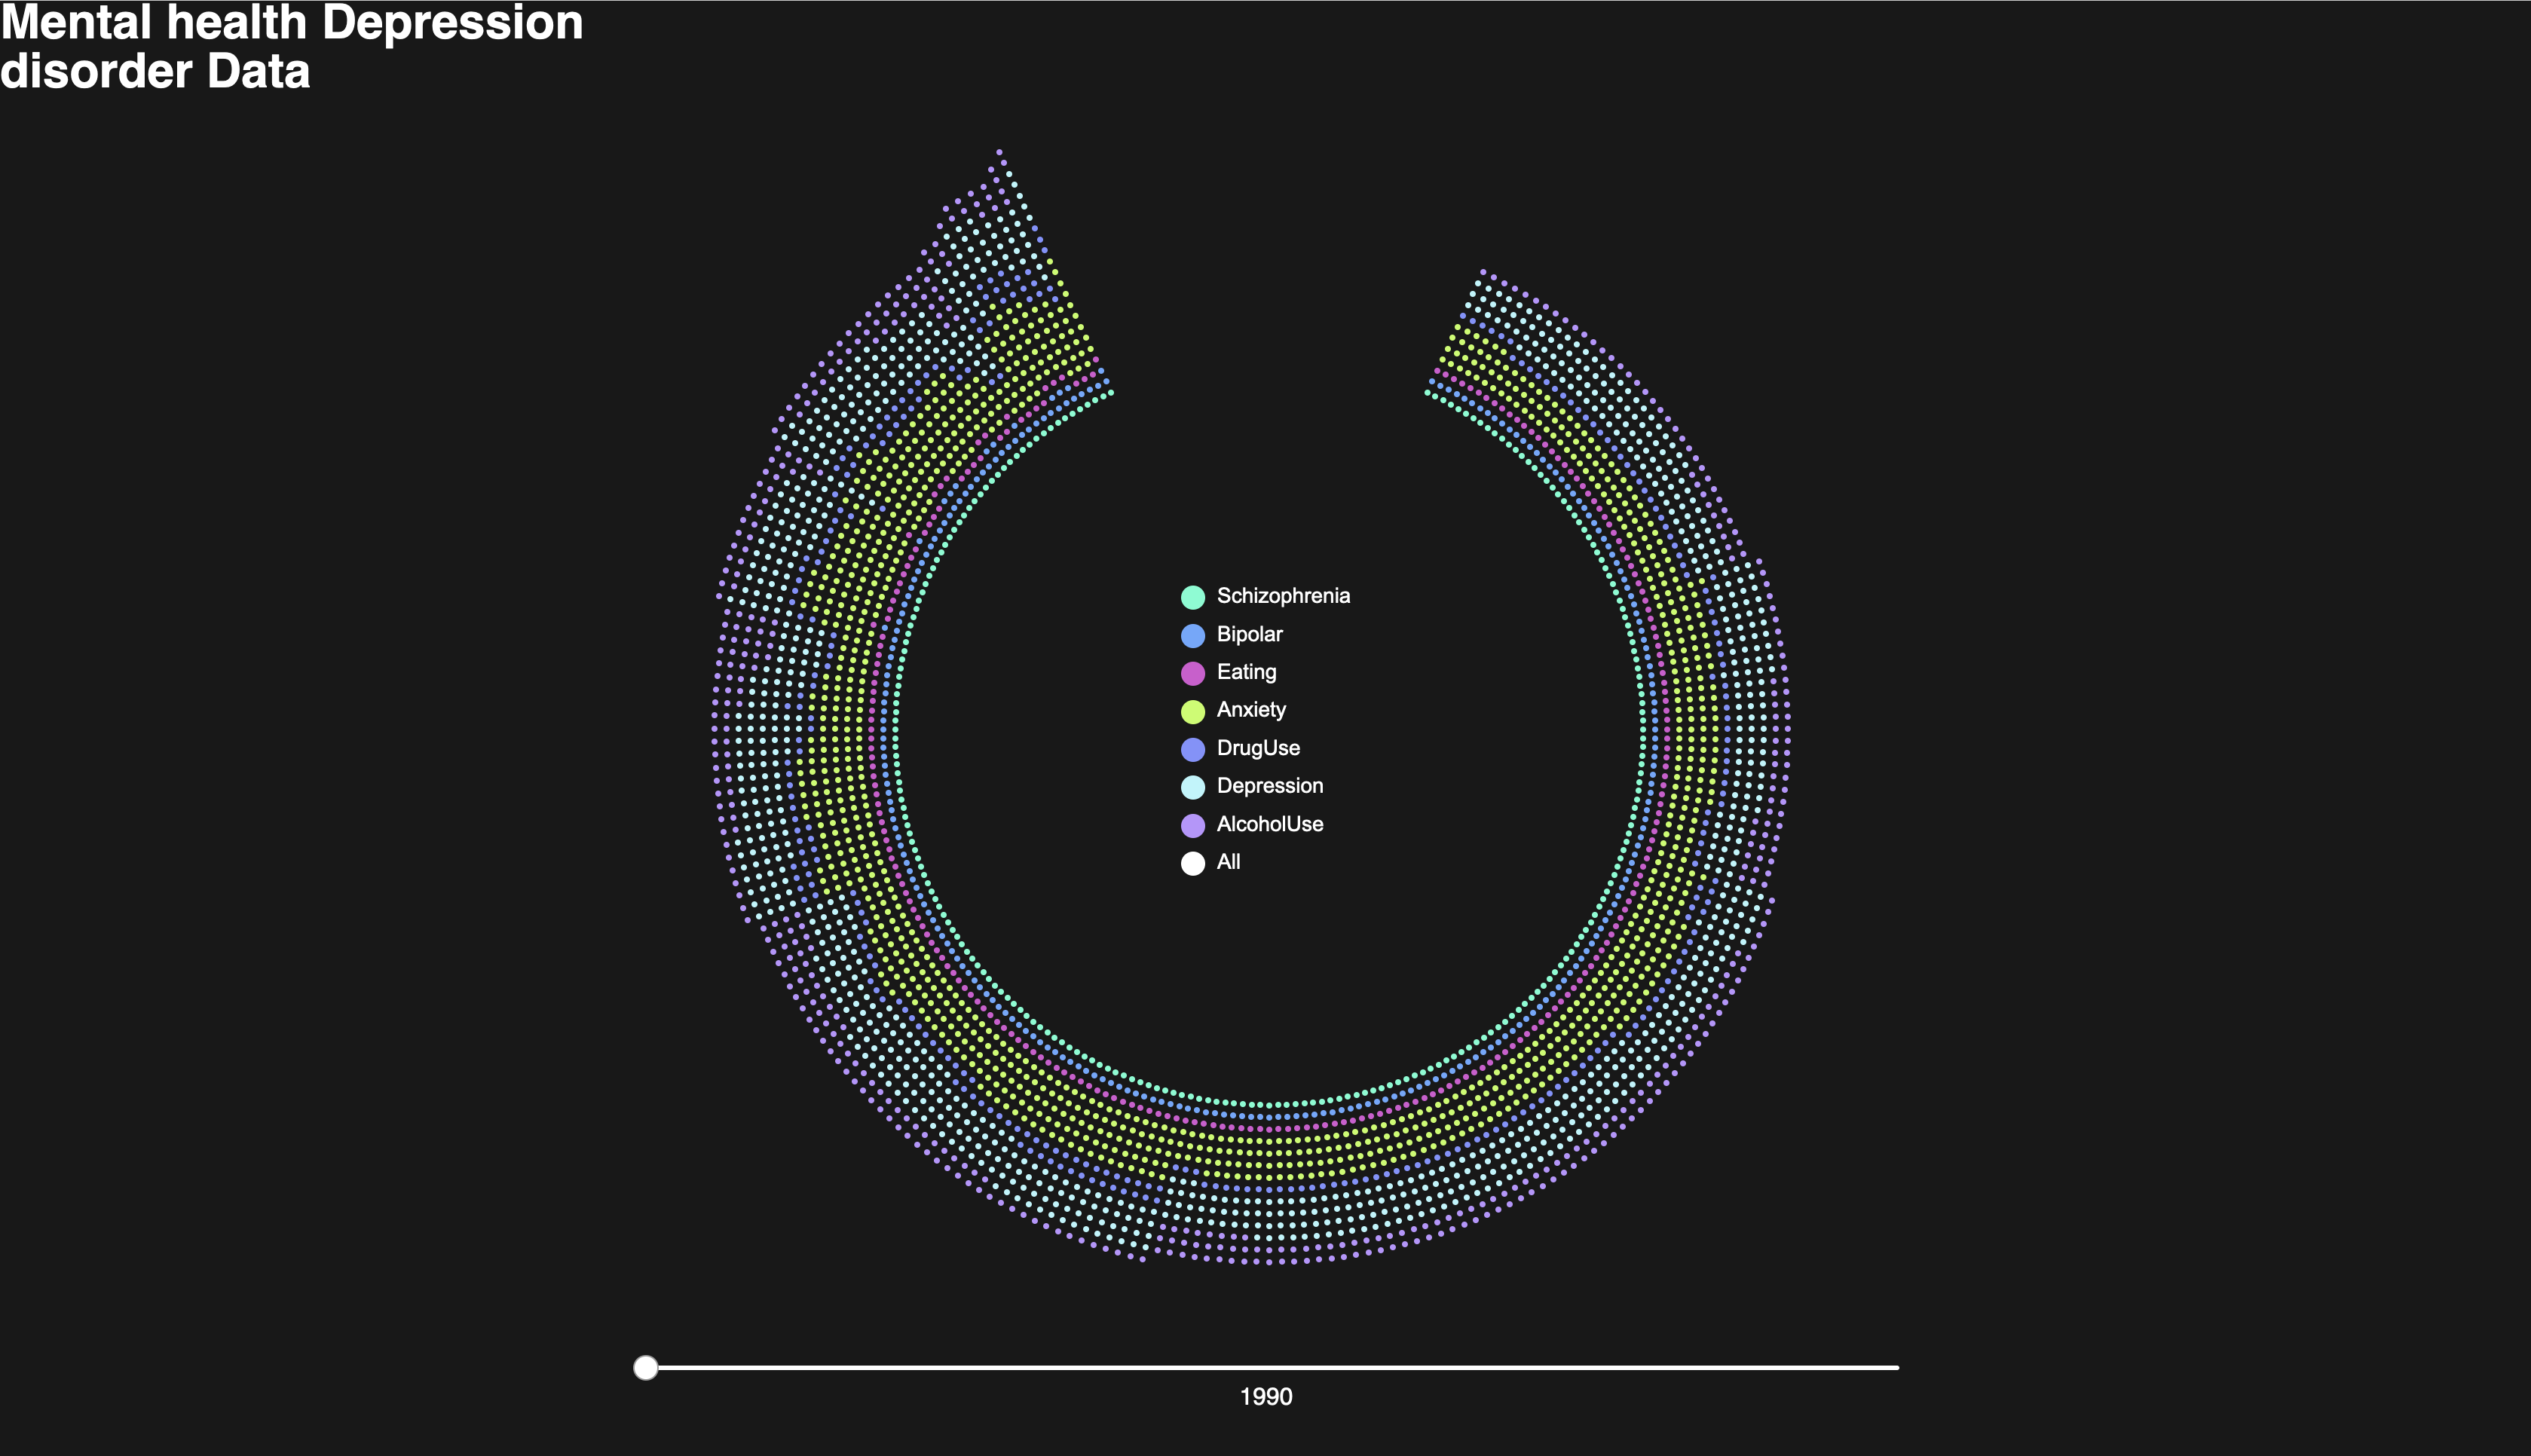Show All disorders via text label
2531x1456 pixels.
point(1228,862)
